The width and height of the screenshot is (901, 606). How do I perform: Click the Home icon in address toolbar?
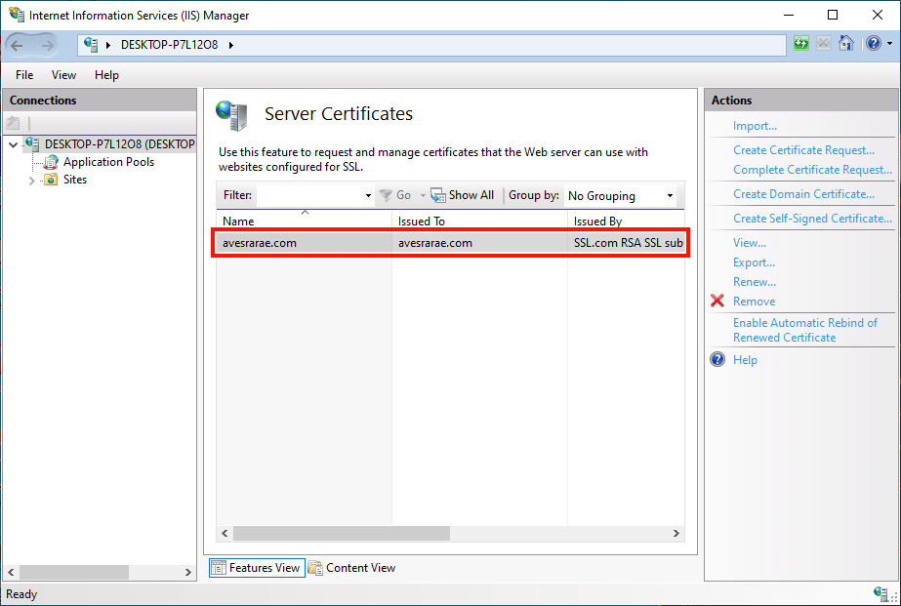tap(845, 44)
